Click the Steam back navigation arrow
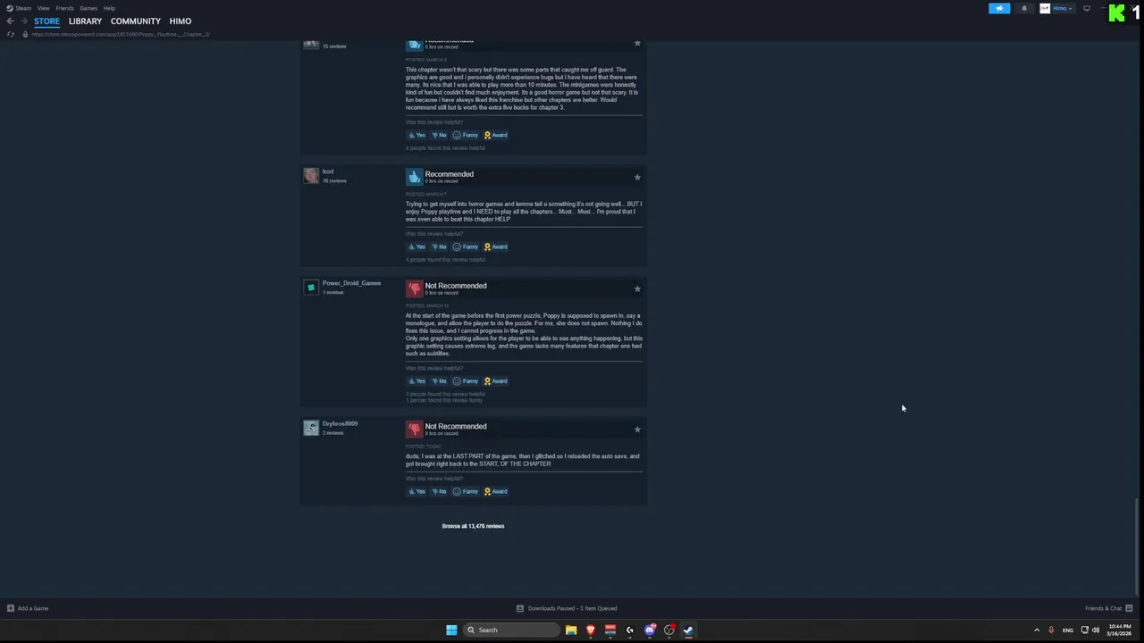The height and width of the screenshot is (643, 1144). (10, 21)
